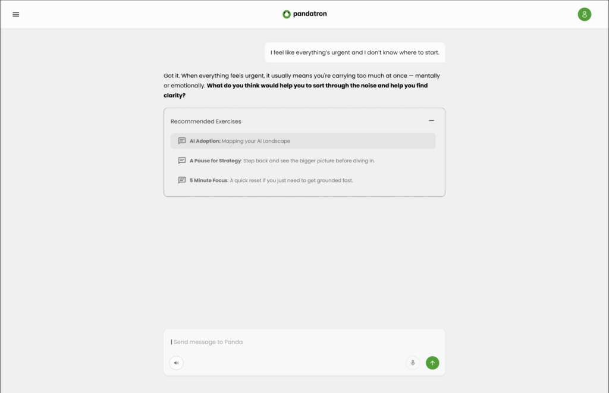
Task: Click chat icon beside 5 Minute Focus
Action: pos(182,180)
